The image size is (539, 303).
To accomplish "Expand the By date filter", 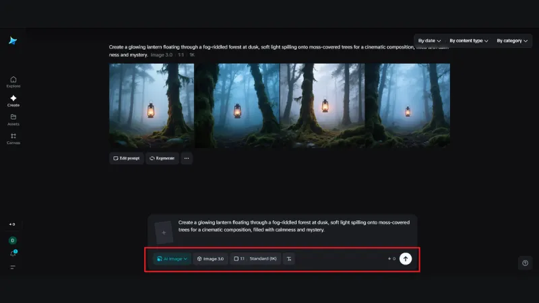I will 429,40.
